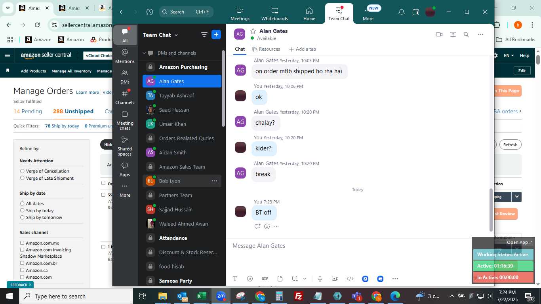Image resolution: width=541 pixels, height=304 pixels.
Task: Open text formatting options in composer
Action: tap(234, 279)
